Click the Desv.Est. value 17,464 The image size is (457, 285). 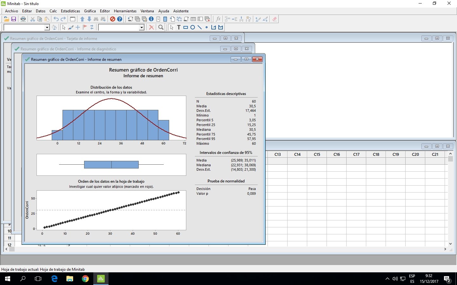pos(250,111)
